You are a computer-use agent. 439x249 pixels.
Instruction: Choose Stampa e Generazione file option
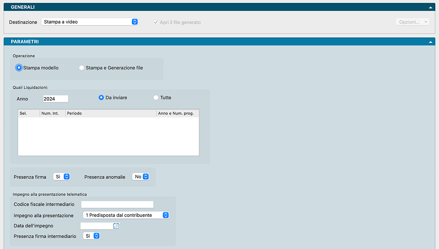[82, 68]
